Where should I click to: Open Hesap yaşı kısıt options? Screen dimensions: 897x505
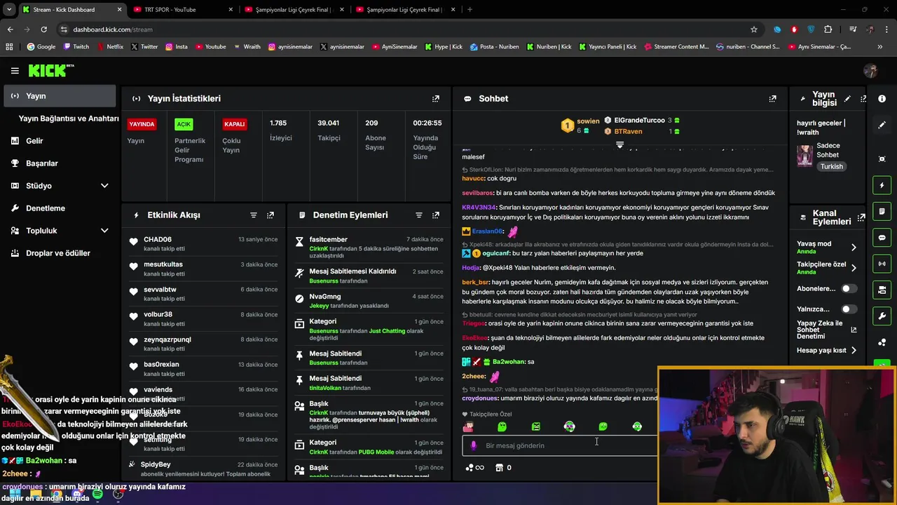click(x=827, y=350)
